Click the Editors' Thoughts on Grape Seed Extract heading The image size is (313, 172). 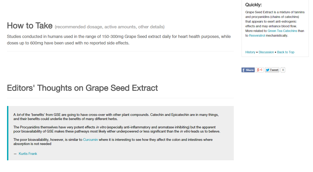(x=82, y=88)
